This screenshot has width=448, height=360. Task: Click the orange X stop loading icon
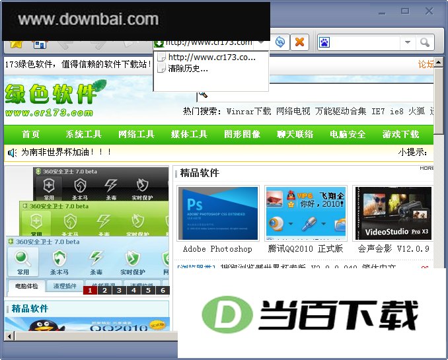click(299, 42)
